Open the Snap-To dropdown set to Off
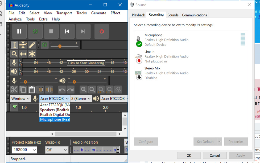260x163 pixels. coord(56,150)
